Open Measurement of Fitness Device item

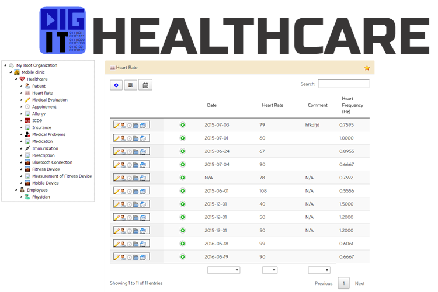point(62,176)
